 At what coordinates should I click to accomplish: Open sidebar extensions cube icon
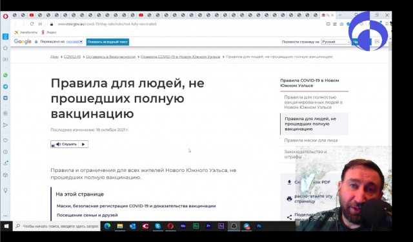tap(5, 175)
